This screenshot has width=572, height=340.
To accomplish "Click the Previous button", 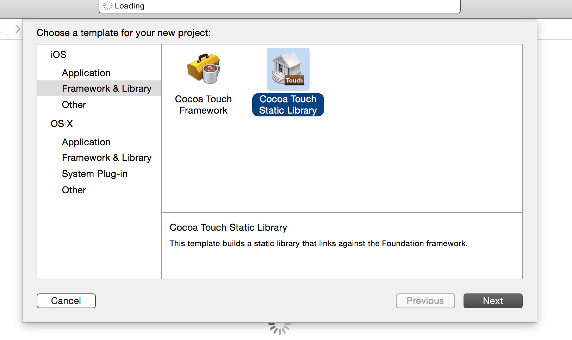I will pyautogui.click(x=425, y=301).
